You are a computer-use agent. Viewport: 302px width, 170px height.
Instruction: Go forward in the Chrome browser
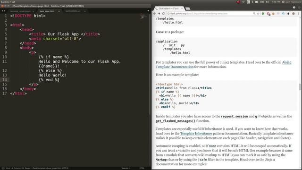tap(159, 14)
